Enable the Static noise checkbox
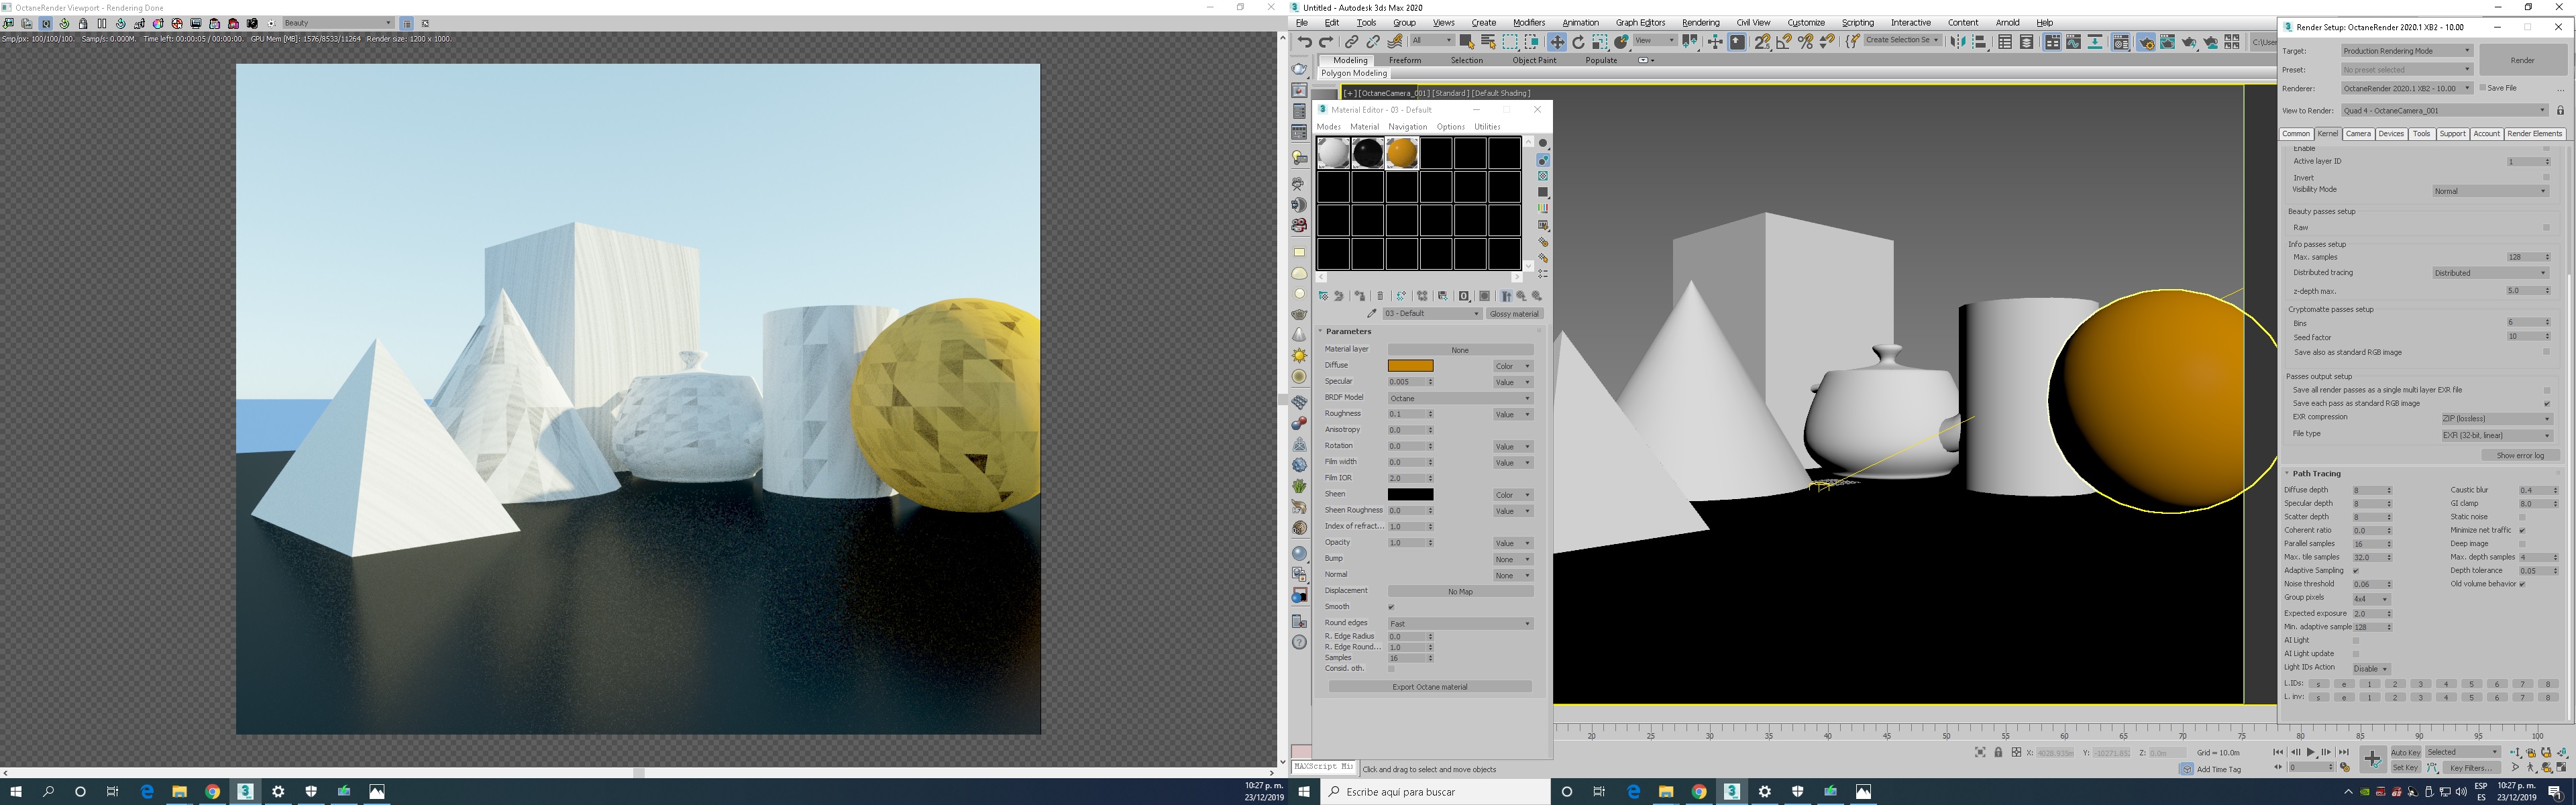The image size is (2576, 805). click(x=2522, y=517)
